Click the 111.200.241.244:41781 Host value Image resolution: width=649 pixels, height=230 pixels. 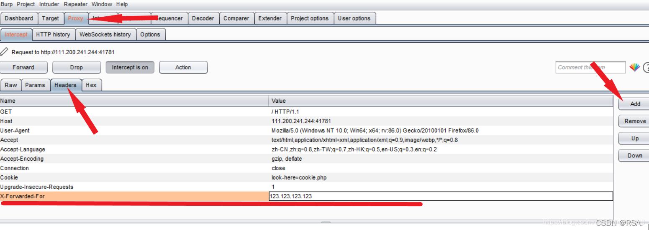pyautogui.click(x=301, y=121)
